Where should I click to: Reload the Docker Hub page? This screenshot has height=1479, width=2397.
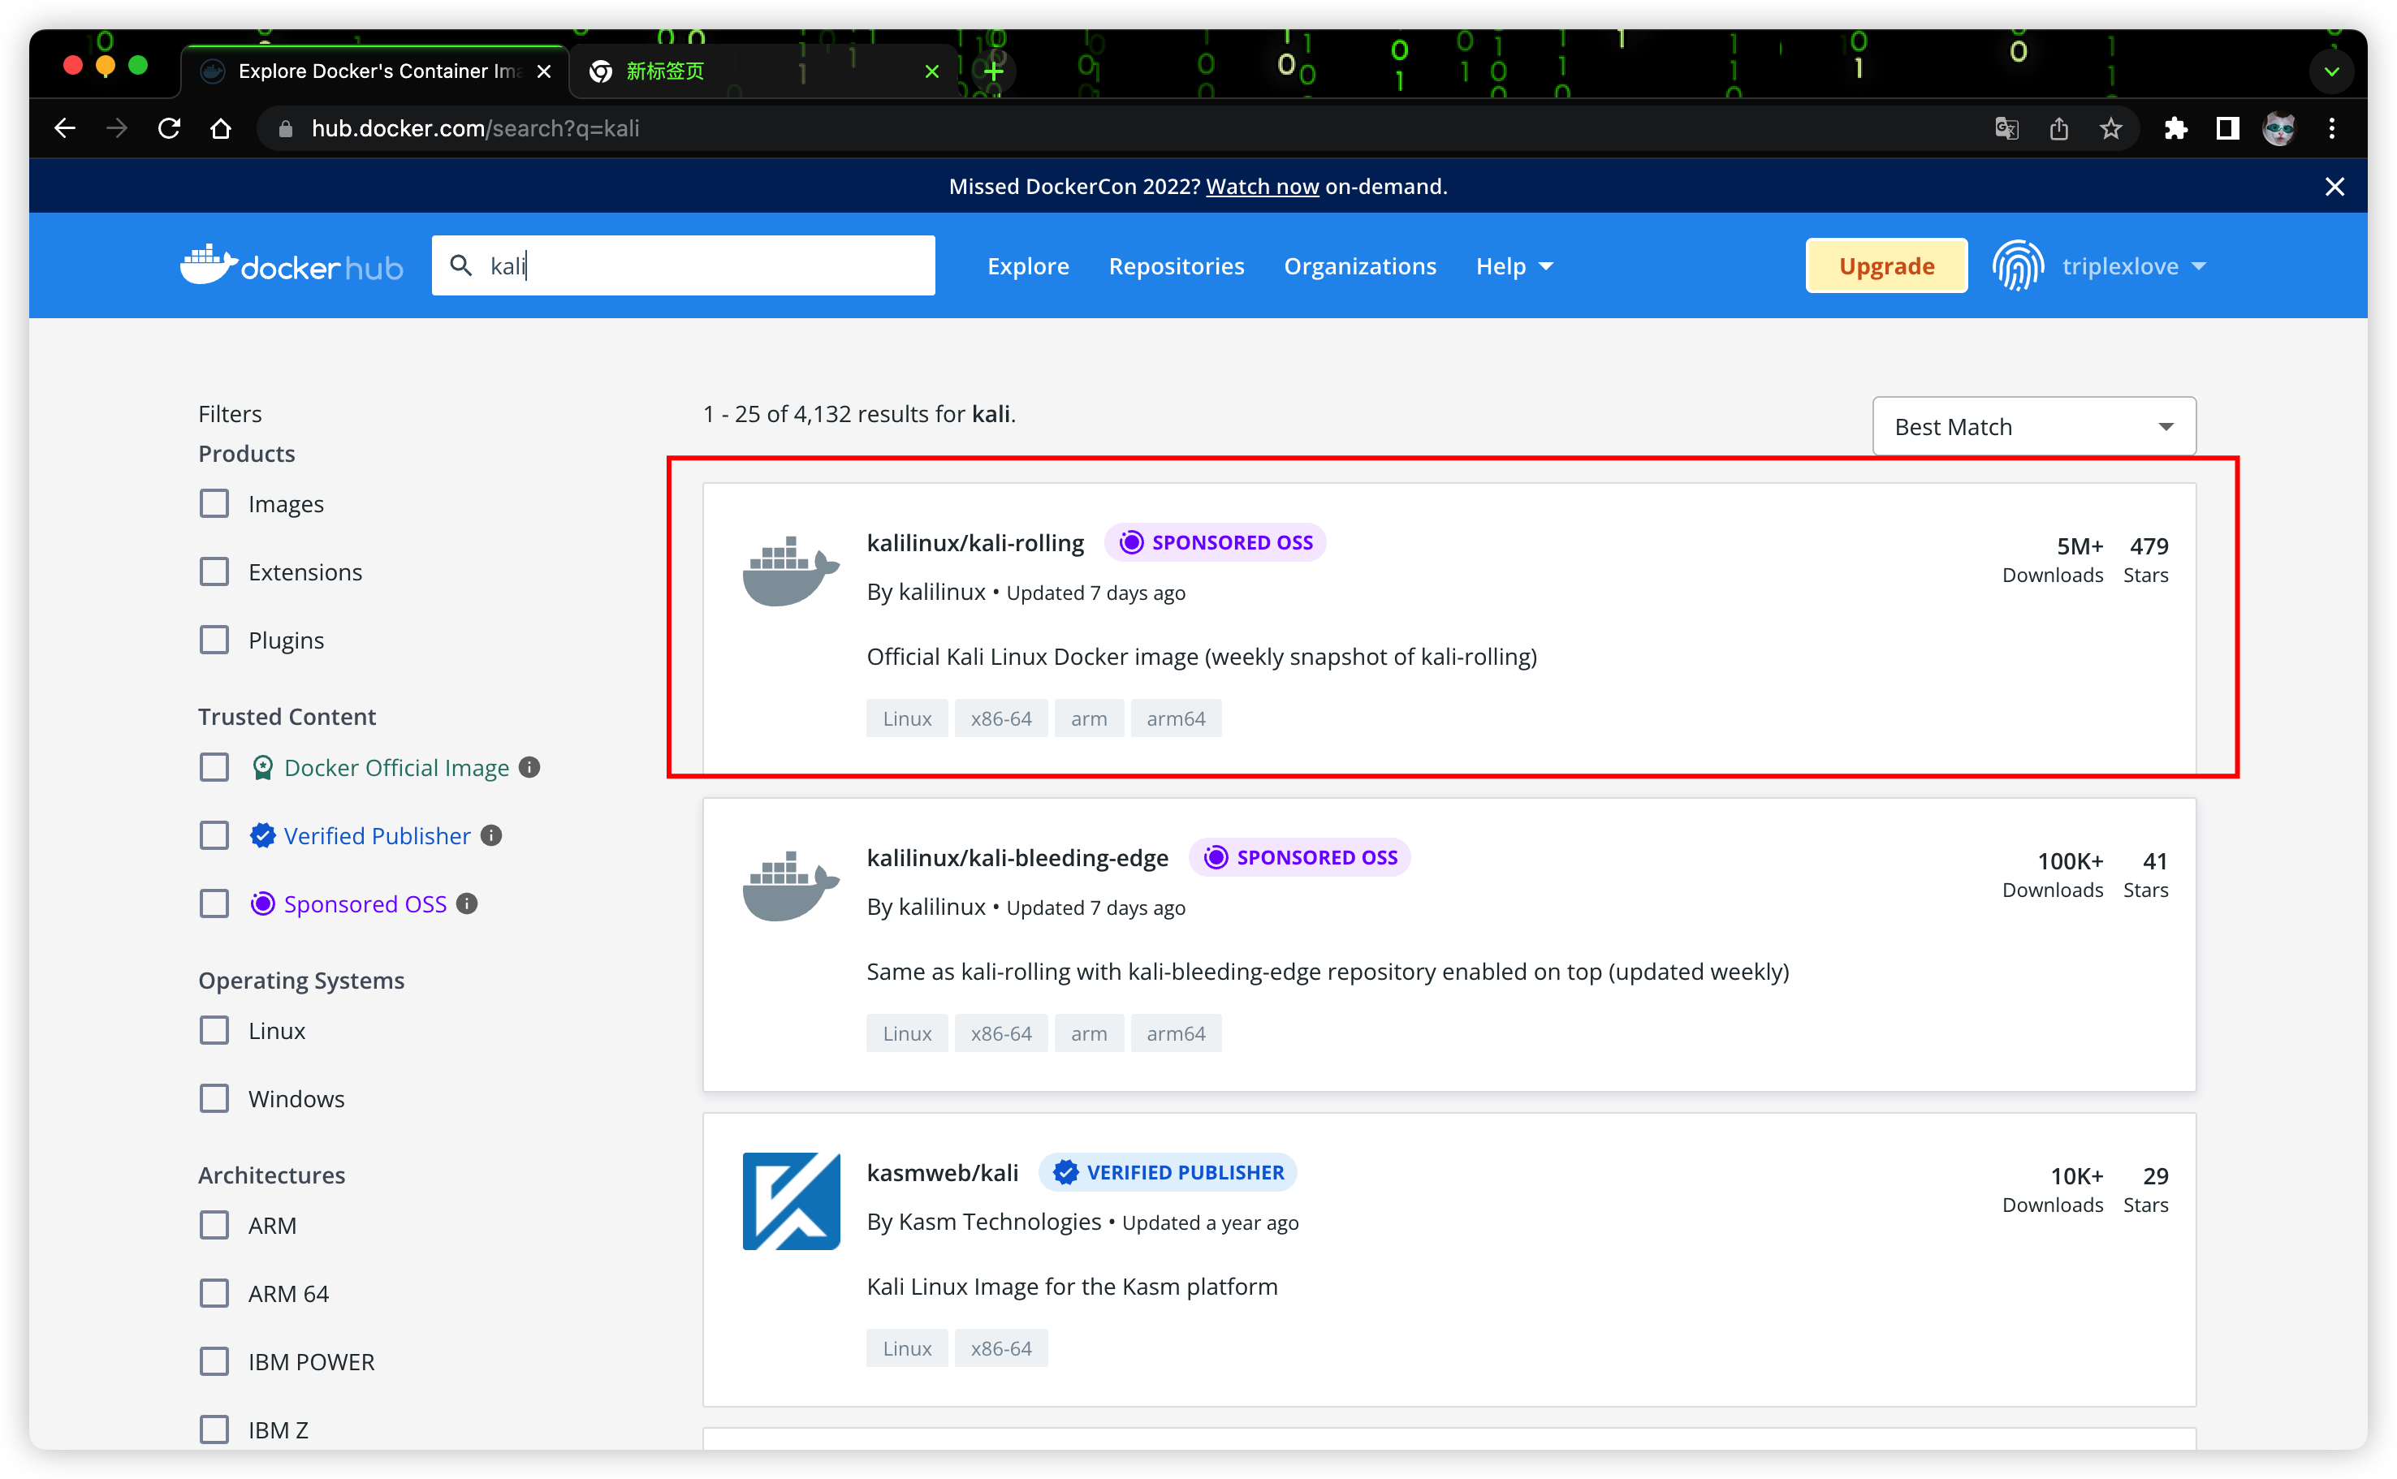coord(169,128)
